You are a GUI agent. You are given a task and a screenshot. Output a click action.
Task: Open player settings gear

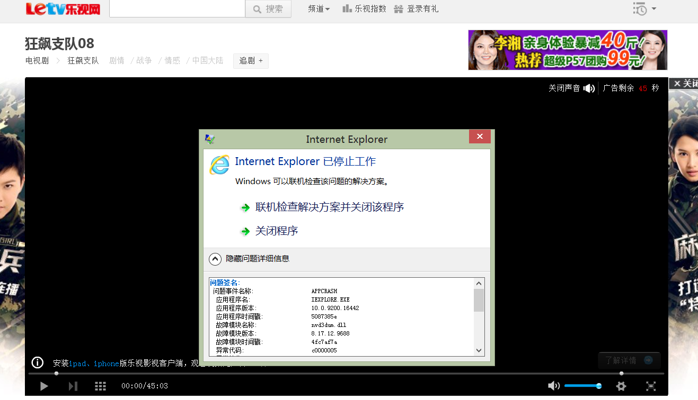tap(621, 386)
